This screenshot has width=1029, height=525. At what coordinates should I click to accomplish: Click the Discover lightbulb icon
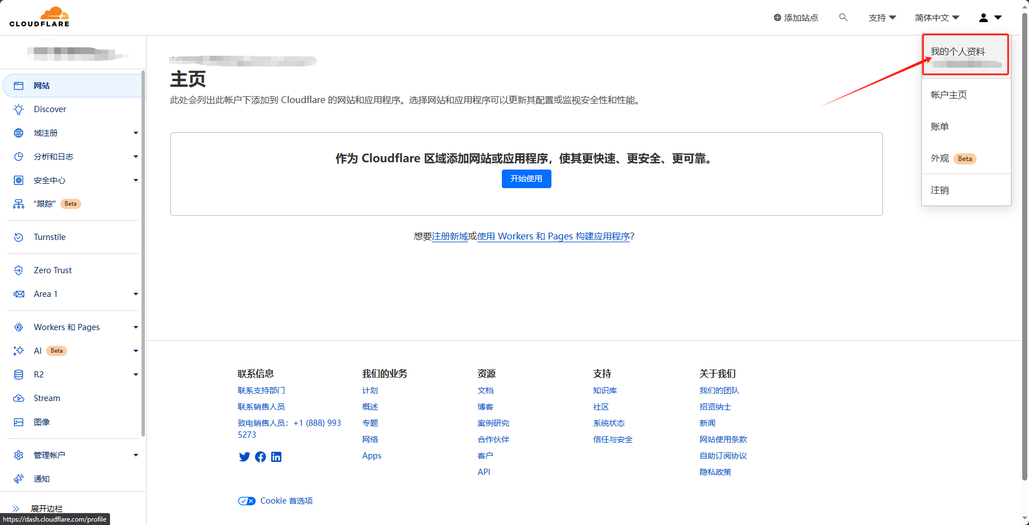click(19, 109)
